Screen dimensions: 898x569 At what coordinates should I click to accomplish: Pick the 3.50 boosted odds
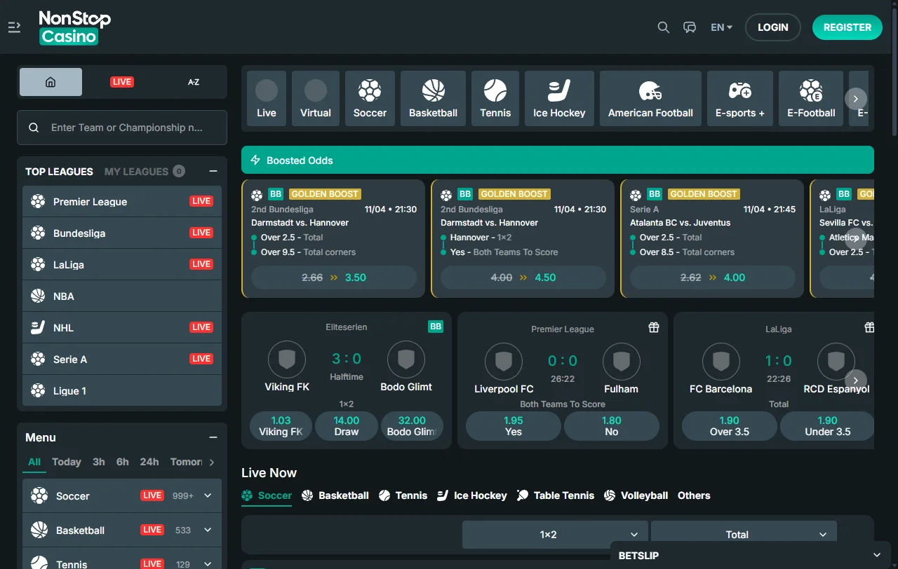point(334,277)
